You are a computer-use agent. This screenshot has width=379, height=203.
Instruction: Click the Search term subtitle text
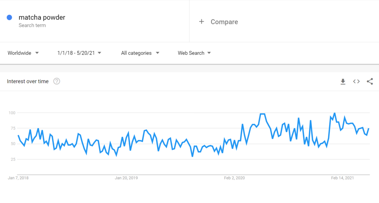(32, 26)
